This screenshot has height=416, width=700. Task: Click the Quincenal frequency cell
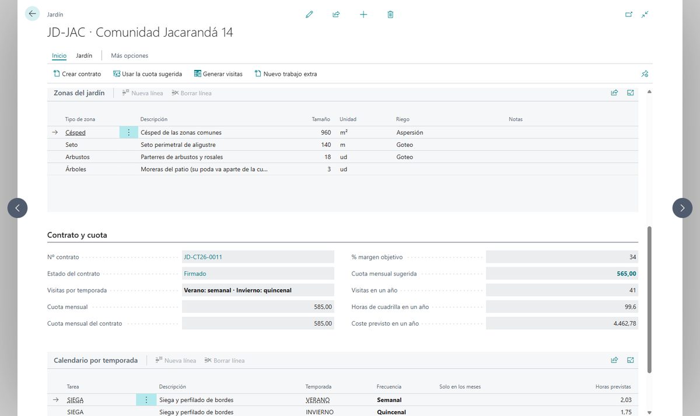pyautogui.click(x=391, y=412)
